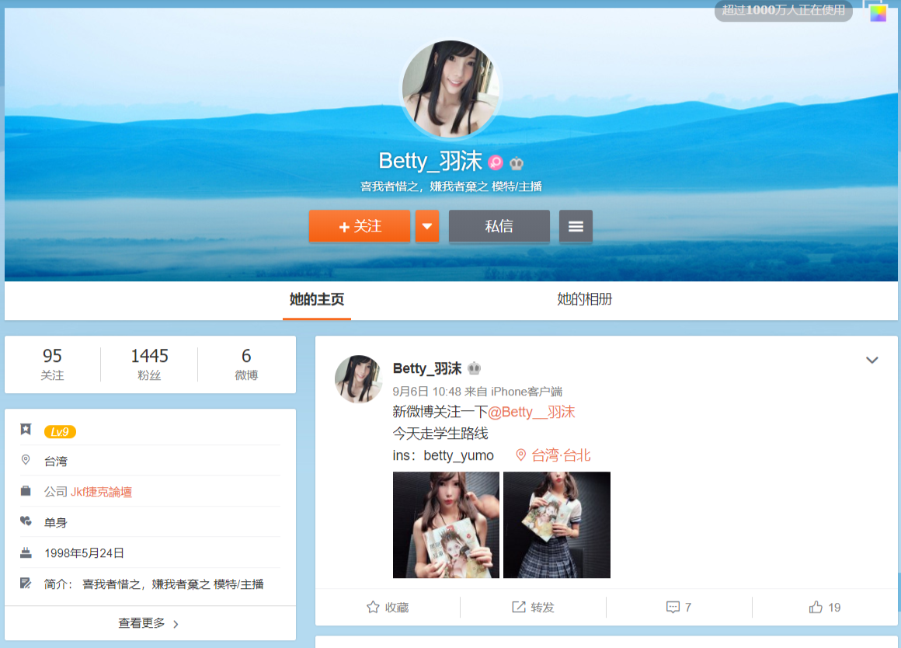Click the star favorite icon under the post
The height and width of the screenshot is (648, 901).
[x=373, y=608]
